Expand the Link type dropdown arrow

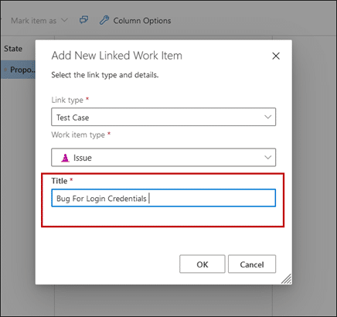pyautogui.click(x=268, y=117)
